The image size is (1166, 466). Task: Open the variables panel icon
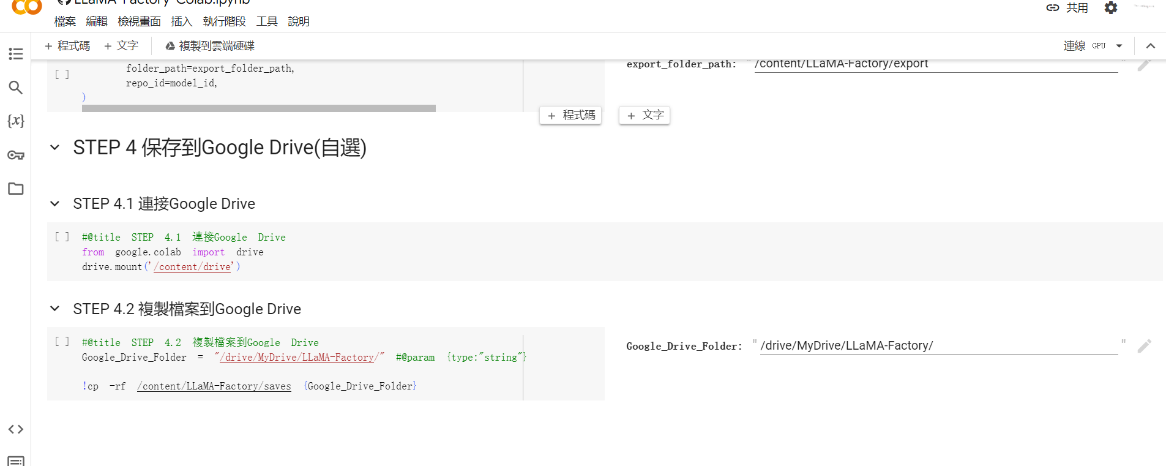16,121
